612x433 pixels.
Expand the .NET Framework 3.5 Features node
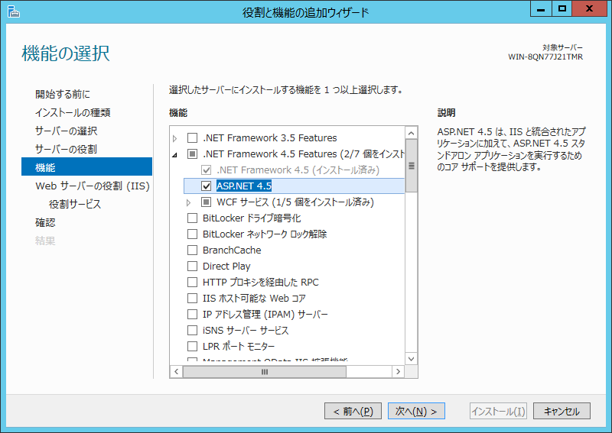pos(175,138)
